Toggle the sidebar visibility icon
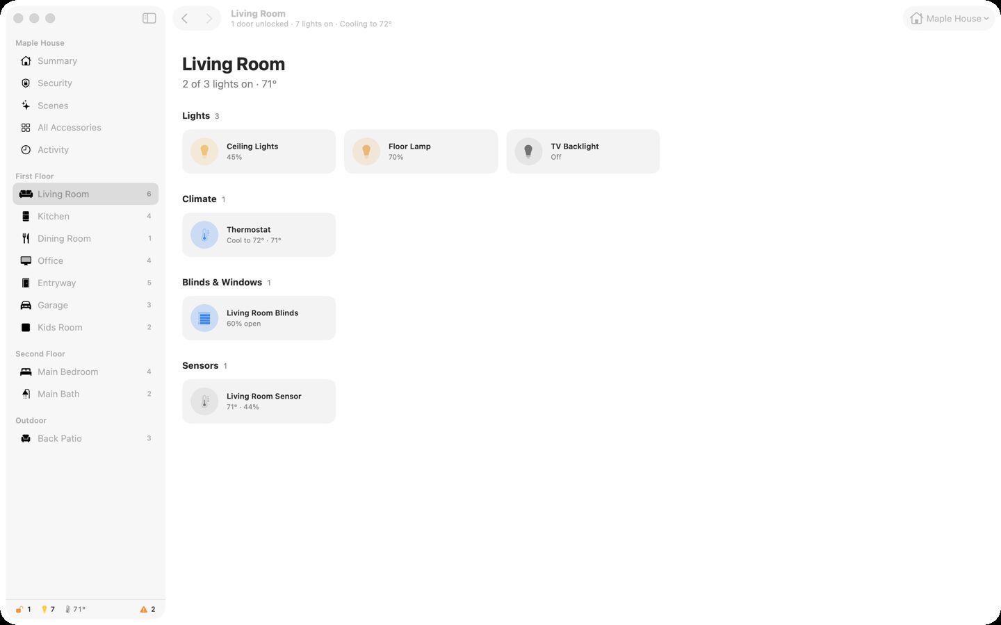Viewport: 1001px width, 625px height. pyautogui.click(x=149, y=18)
